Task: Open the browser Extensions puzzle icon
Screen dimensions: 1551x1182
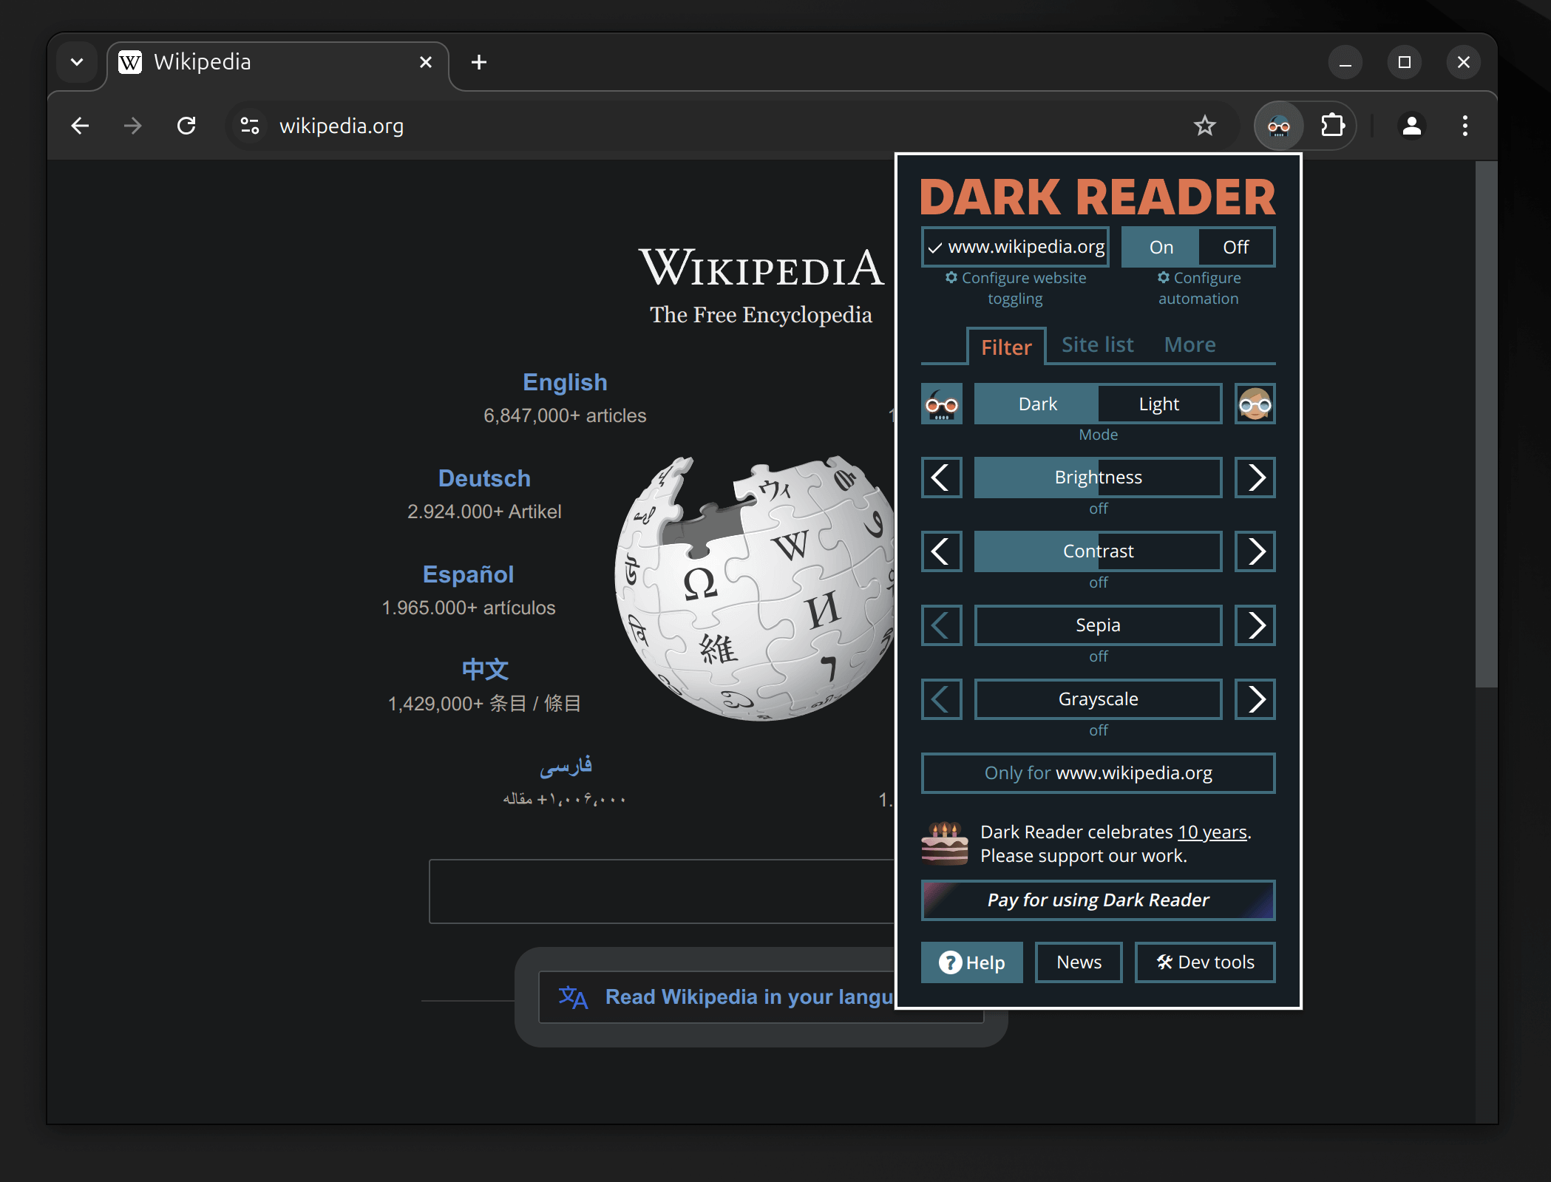Action: [1333, 126]
